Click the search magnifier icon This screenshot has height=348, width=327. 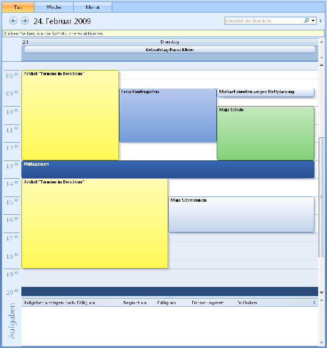[307, 21]
